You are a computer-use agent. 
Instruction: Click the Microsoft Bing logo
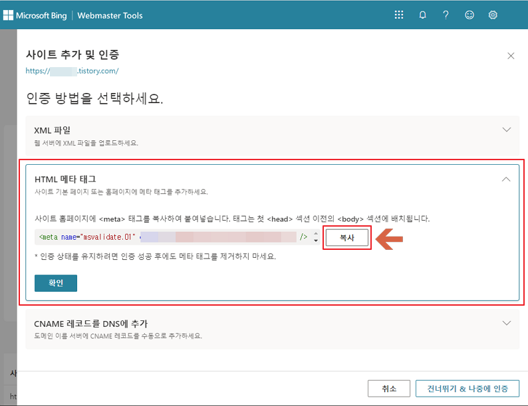click(x=35, y=15)
